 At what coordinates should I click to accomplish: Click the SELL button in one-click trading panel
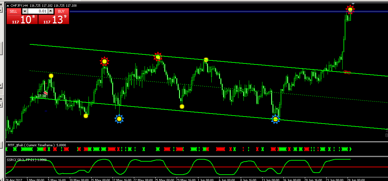pyautogui.click(x=14, y=11)
